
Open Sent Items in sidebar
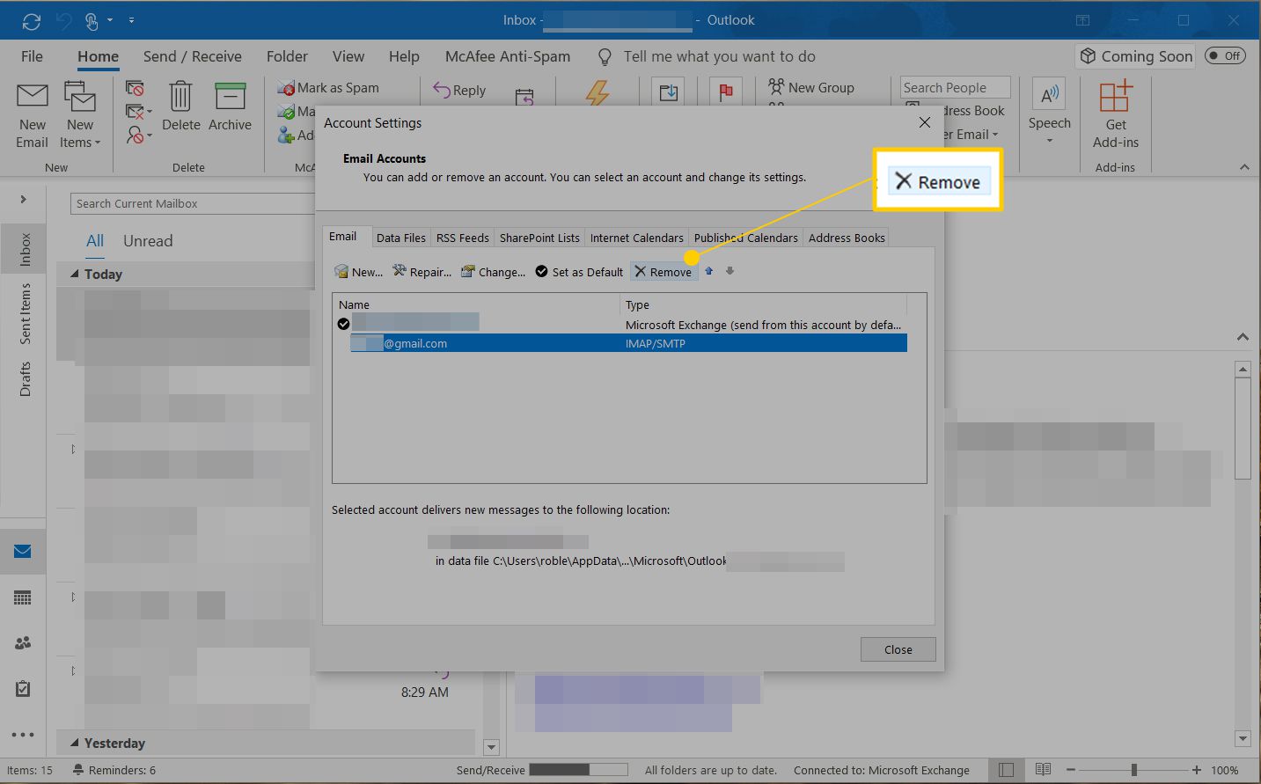tap(26, 313)
